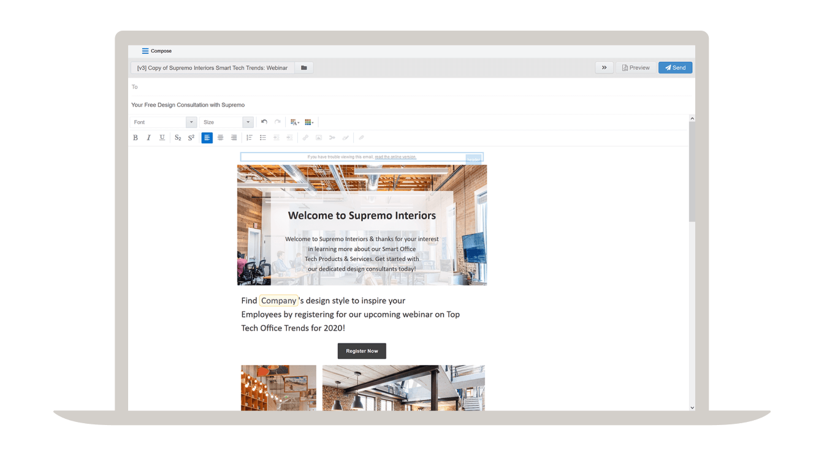Insert a bulleted list
This screenshot has width=824, height=463.
[x=262, y=137]
